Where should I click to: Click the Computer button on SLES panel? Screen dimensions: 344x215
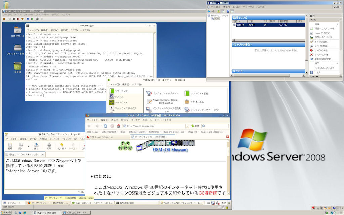coord(12,203)
